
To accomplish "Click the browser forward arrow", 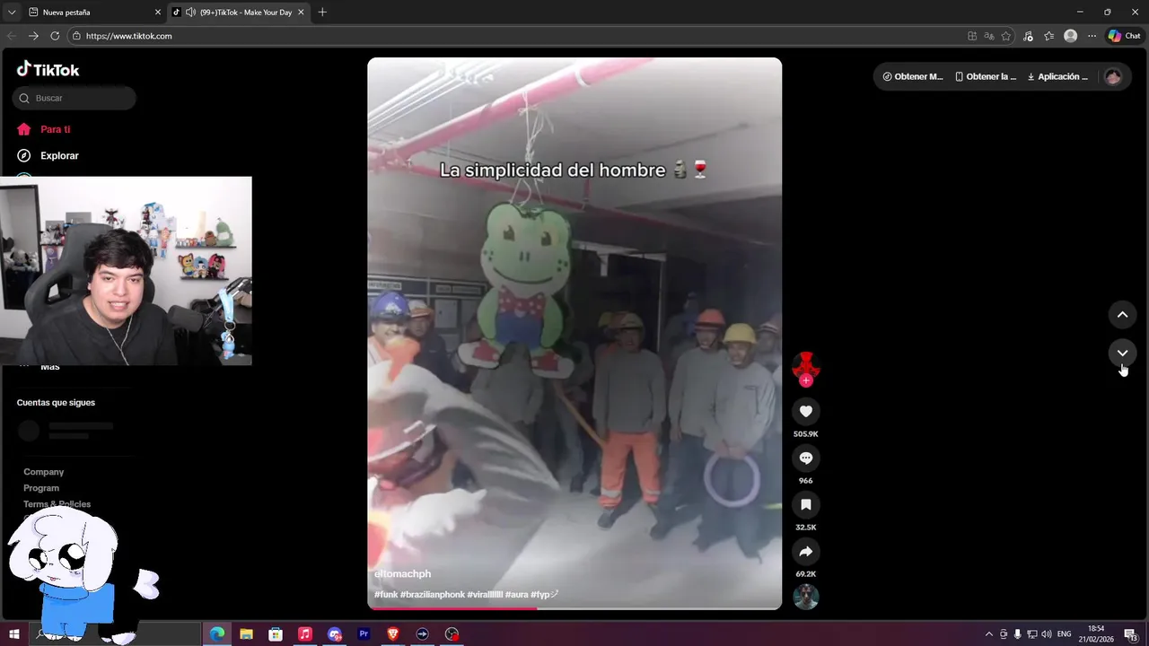I will (x=33, y=36).
